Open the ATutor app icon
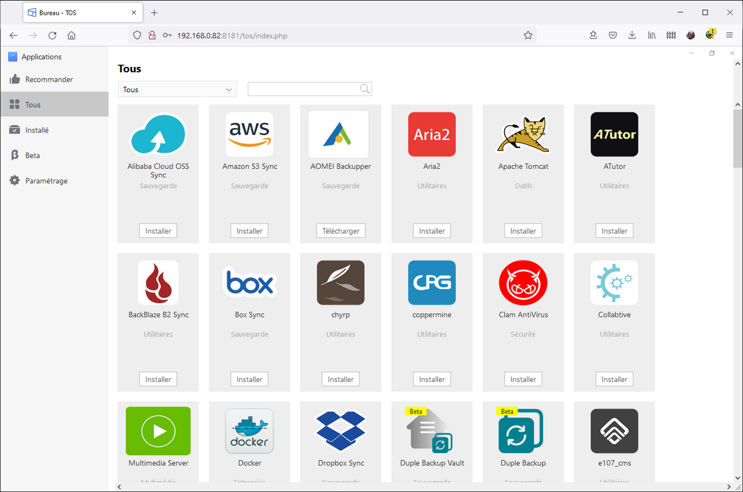 click(x=614, y=134)
